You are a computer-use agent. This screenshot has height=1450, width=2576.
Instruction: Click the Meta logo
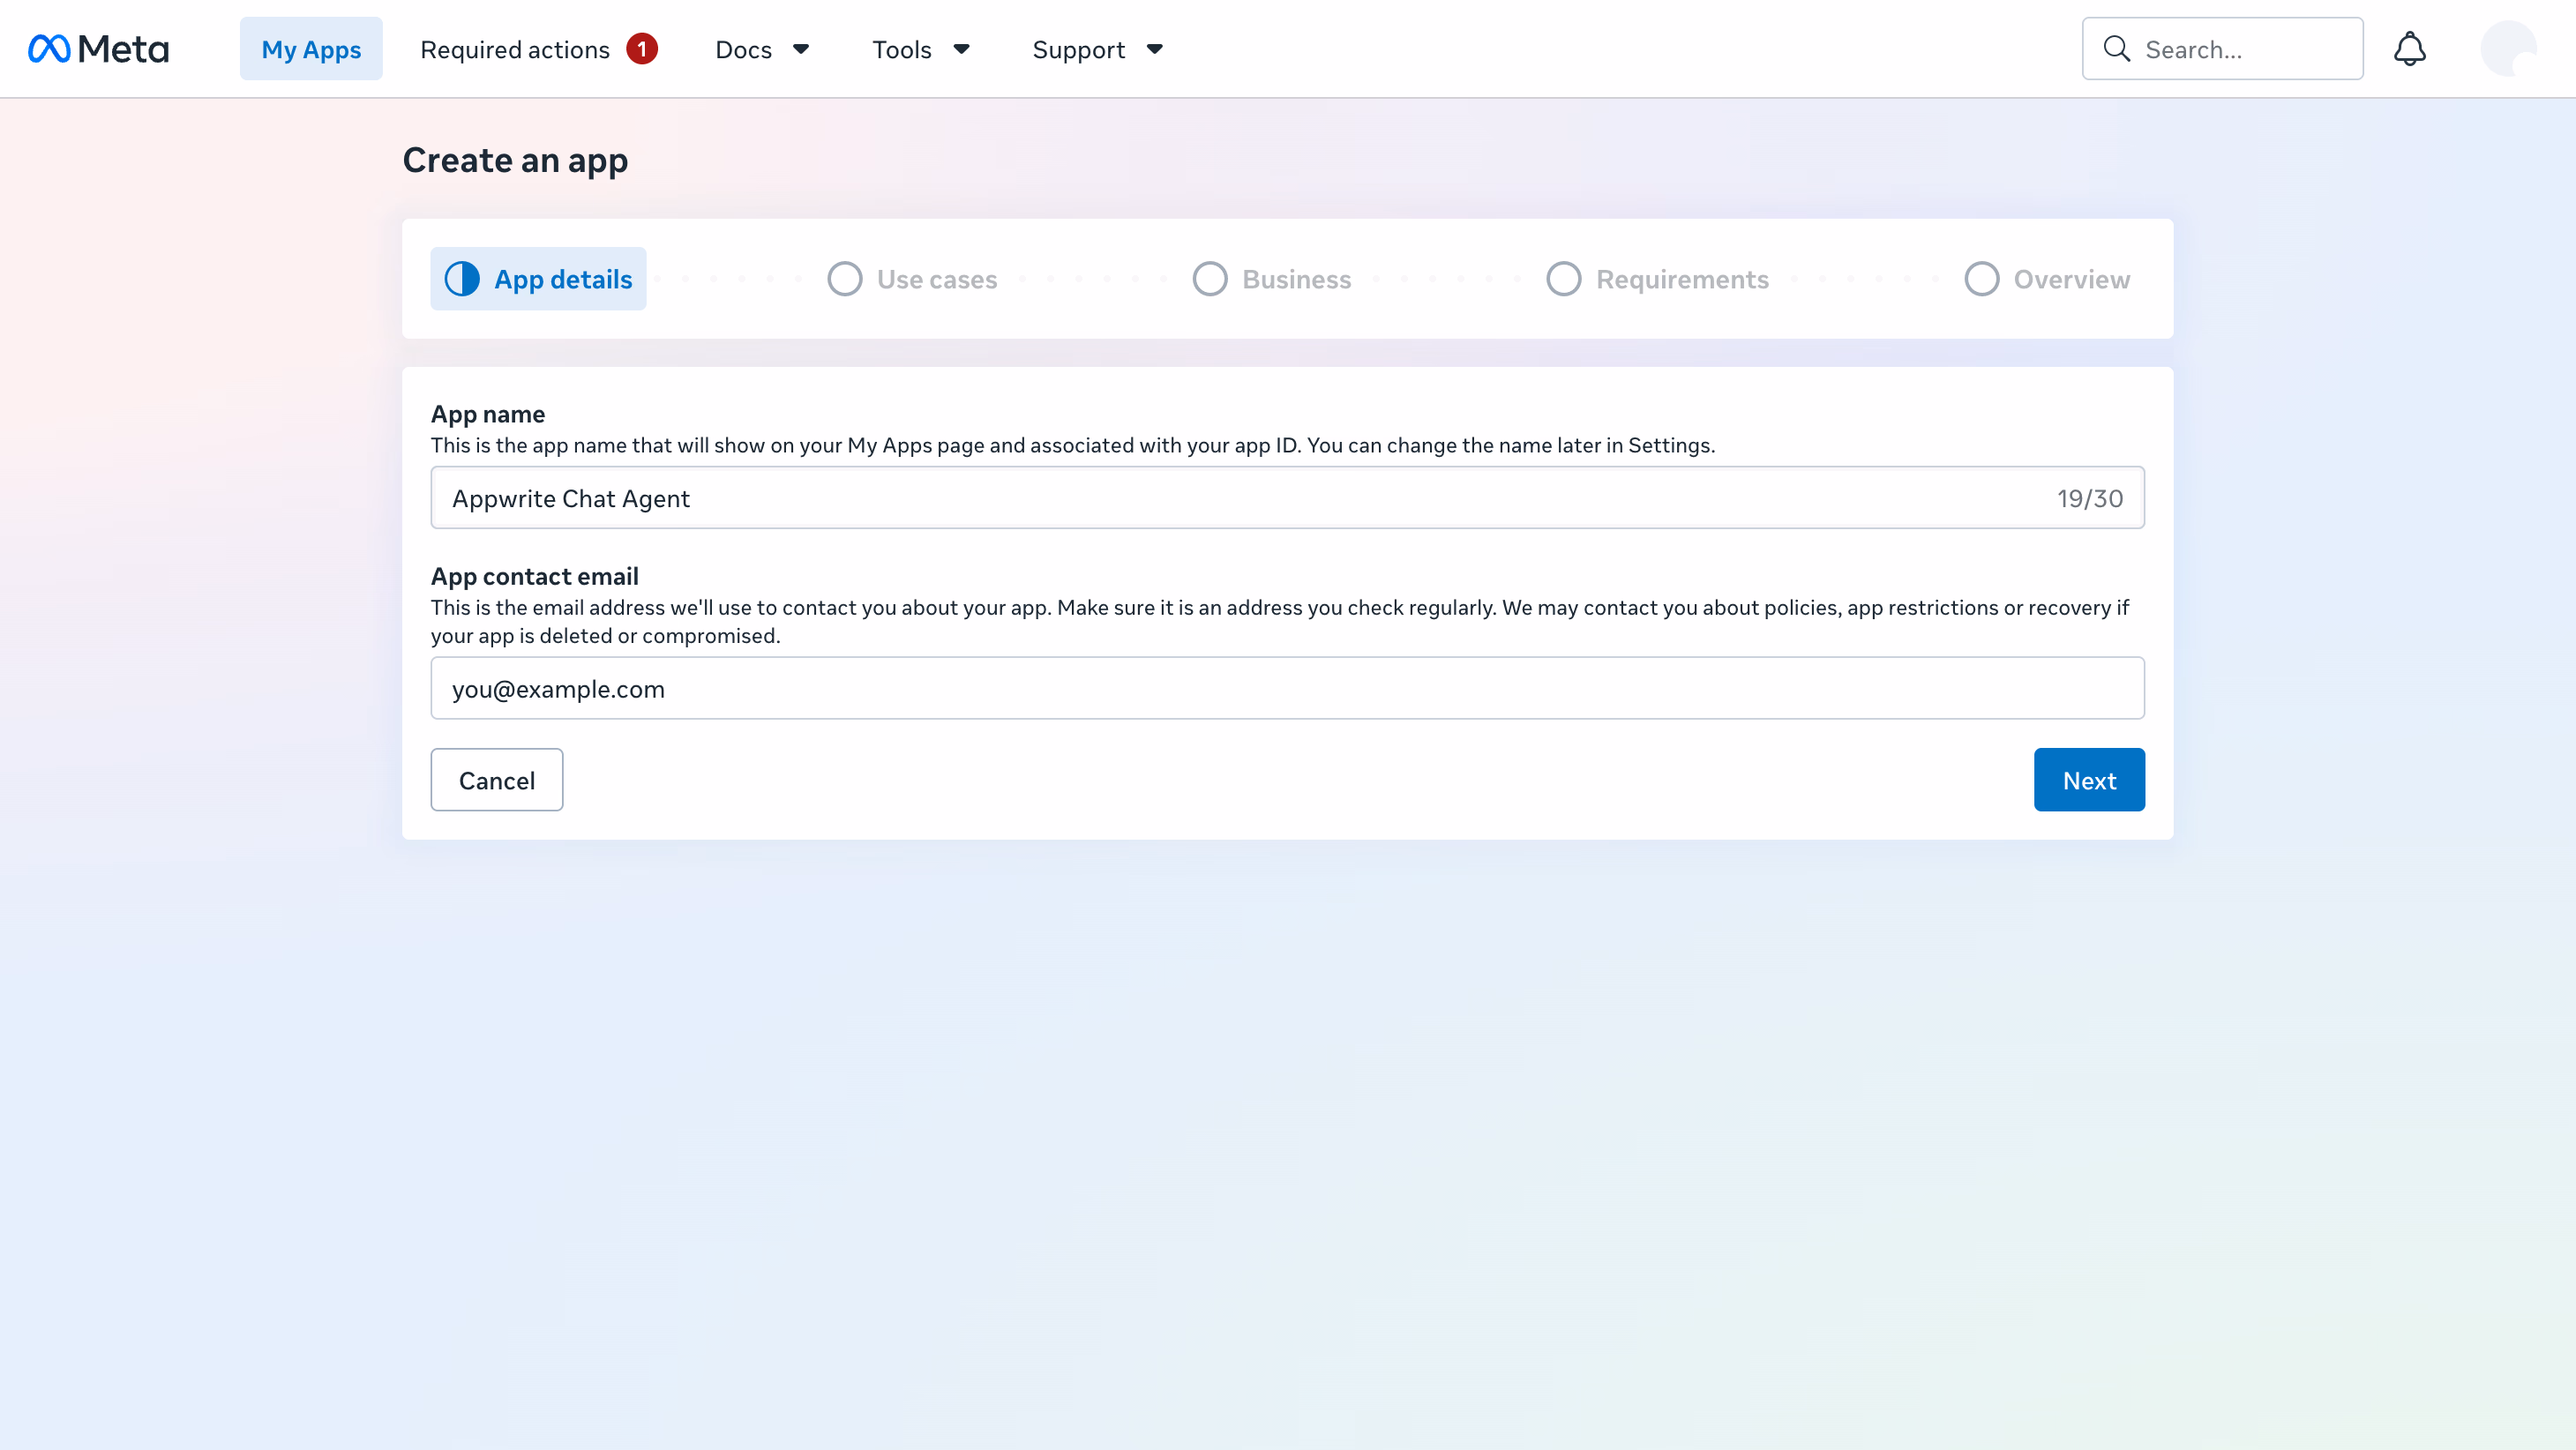click(98, 49)
